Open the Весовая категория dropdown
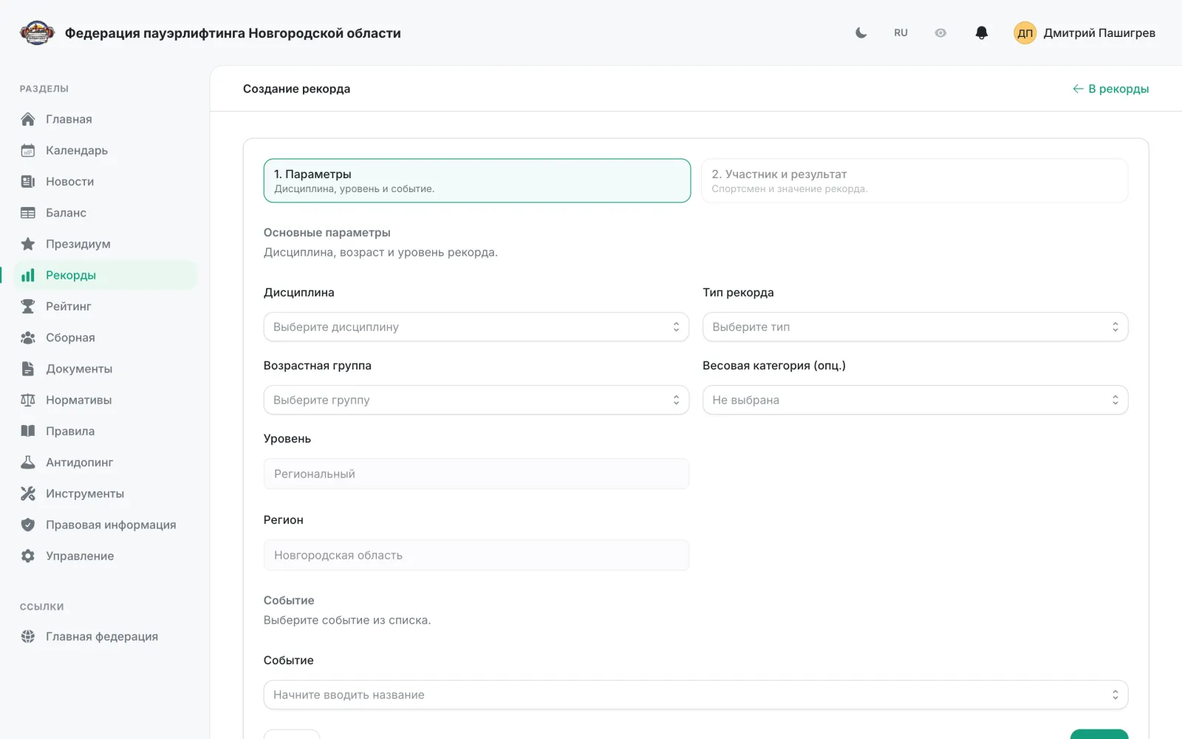The image size is (1182, 739). (915, 400)
